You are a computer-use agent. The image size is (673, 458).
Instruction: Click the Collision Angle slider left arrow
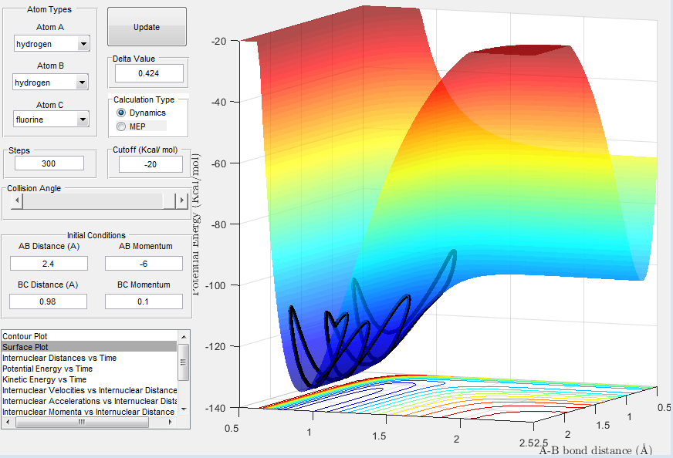(18, 200)
